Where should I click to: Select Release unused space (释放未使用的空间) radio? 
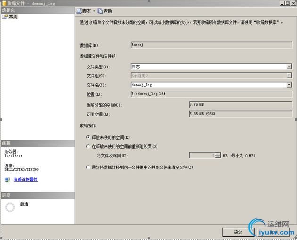tap(88, 137)
